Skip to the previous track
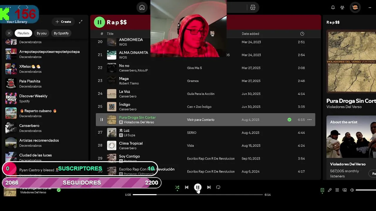The width and height of the screenshot is (376, 211). pos(187,187)
